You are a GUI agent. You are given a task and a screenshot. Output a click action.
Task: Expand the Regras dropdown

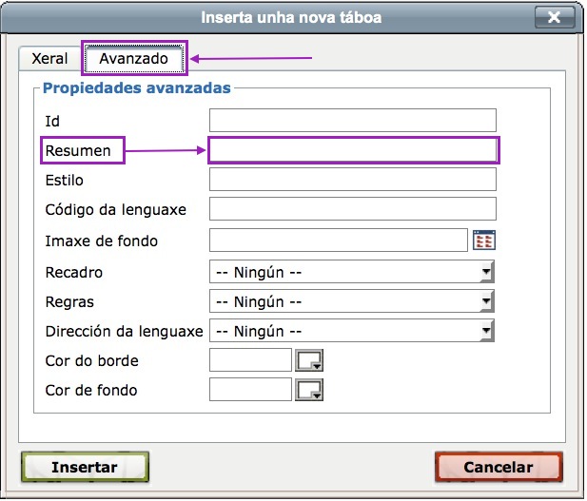pyautogui.click(x=353, y=302)
